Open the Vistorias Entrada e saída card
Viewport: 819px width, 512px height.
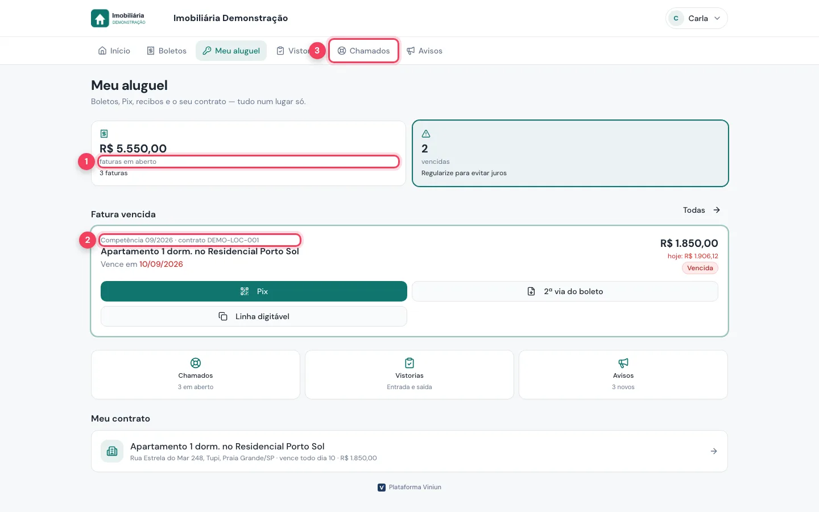pyautogui.click(x=409, y=374)
